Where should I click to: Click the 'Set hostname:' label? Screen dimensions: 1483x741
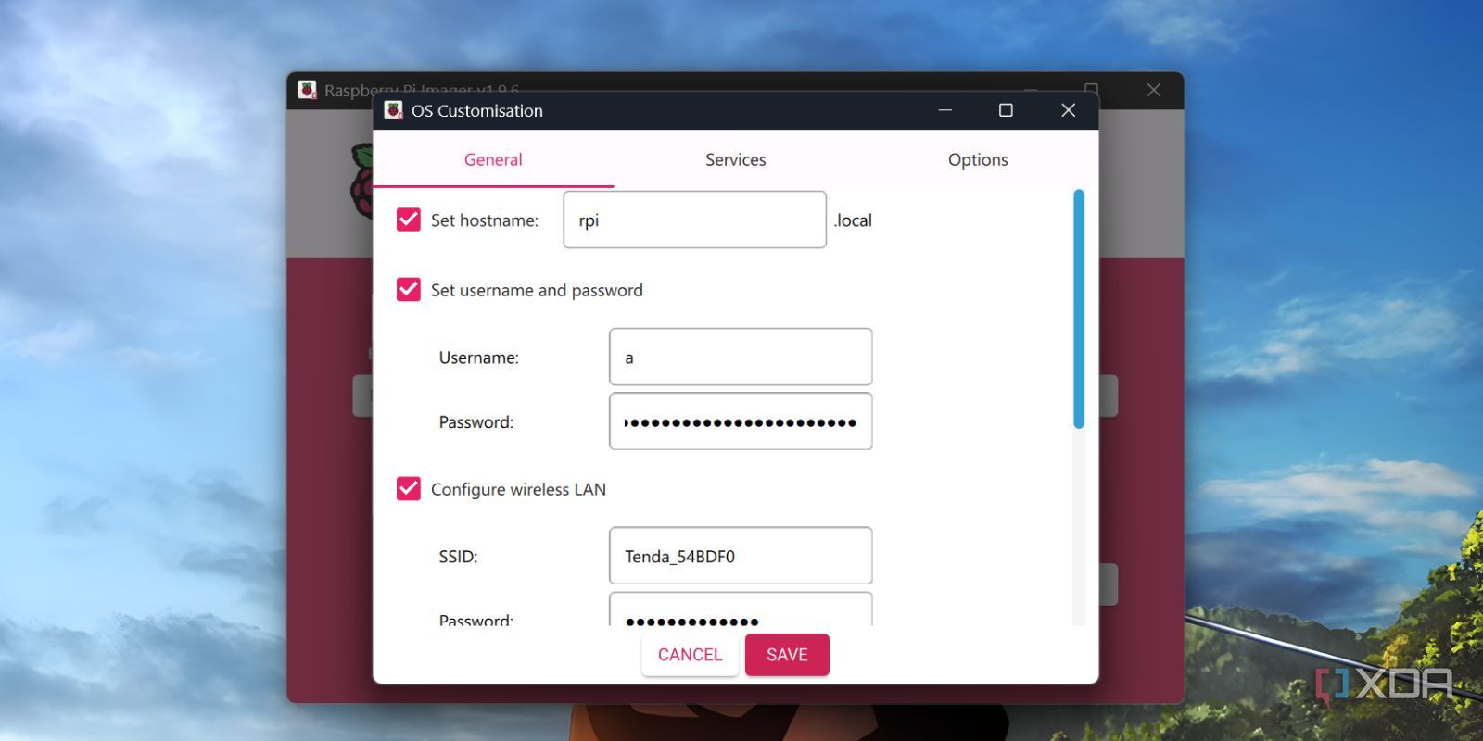[x=484, y=220]
